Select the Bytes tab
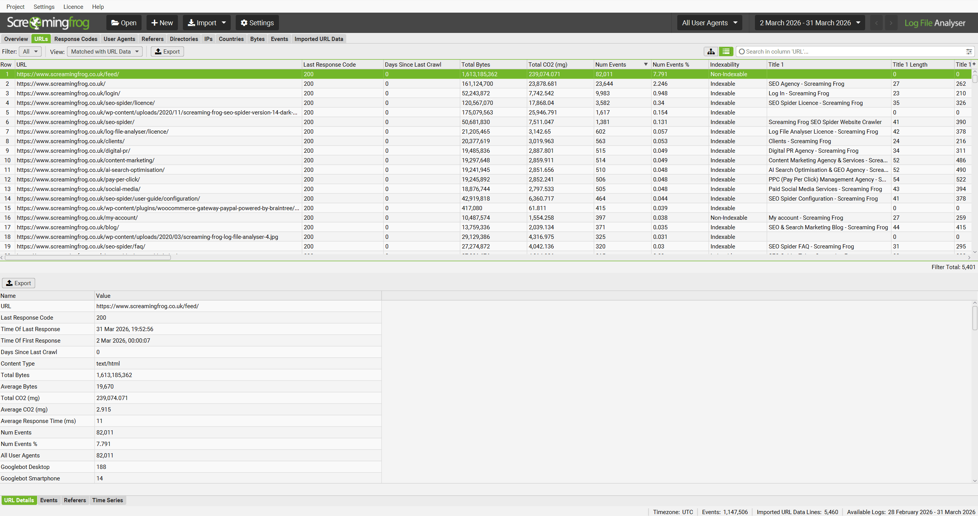This screenshot has width=978, height=516. pyautogui.click(x=258, y=39)
